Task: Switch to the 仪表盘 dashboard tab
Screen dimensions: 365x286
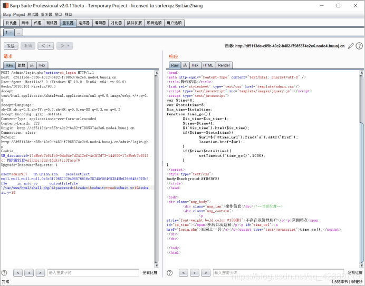Action: (11, 23)
